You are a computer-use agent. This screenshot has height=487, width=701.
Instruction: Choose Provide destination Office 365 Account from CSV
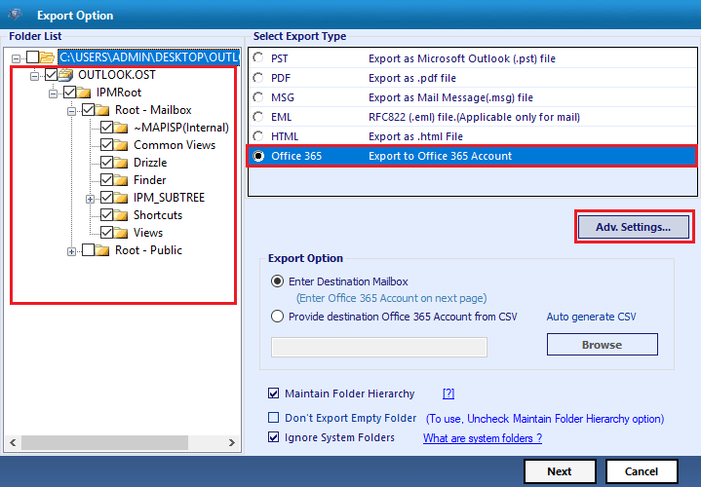pos(278,316)
